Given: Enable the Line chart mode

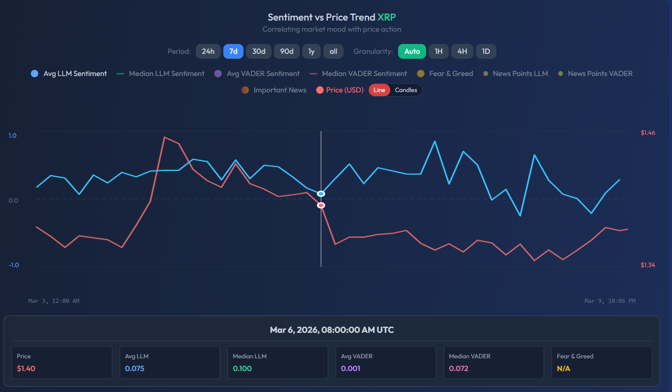Looking at the screenshot, I should coord(379,90).
